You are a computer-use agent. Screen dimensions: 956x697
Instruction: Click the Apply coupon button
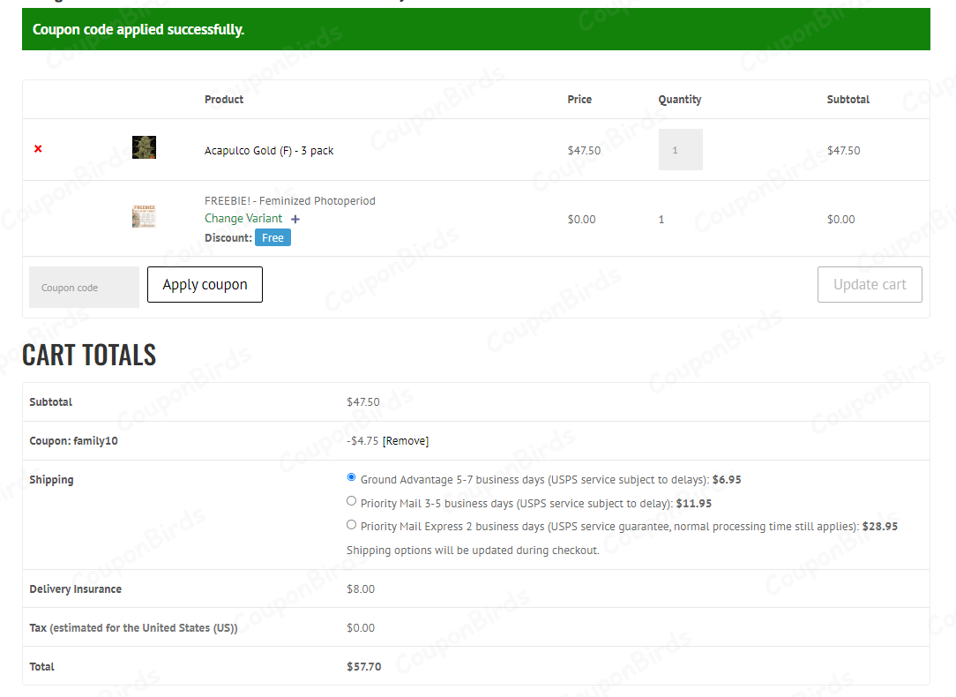[205, 284]
